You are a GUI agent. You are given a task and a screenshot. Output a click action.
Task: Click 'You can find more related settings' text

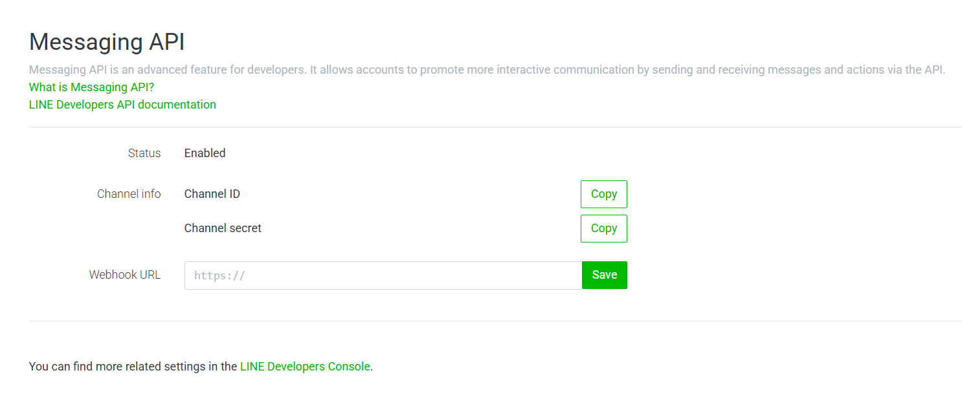tap(133, 367)
